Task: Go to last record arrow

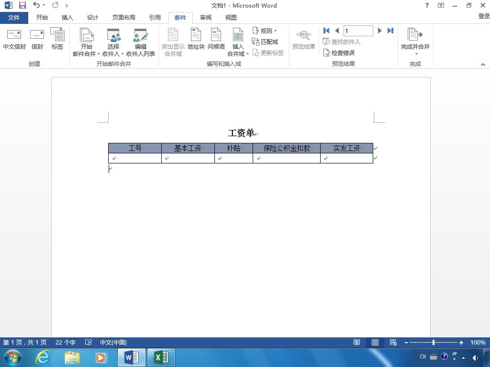Action: click(x=390, y=31)
